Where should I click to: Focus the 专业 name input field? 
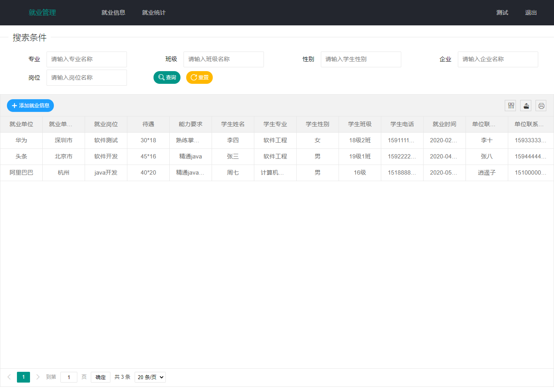tap(87, 59)
